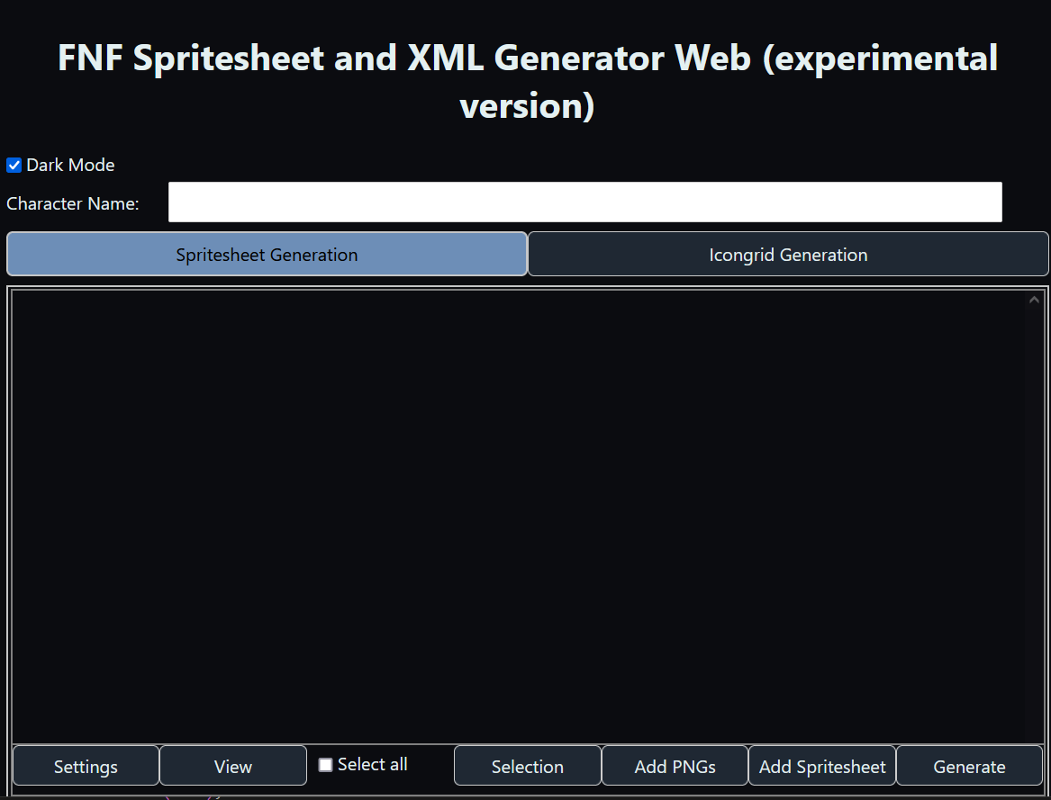Click the Generate button

point(969,766)
